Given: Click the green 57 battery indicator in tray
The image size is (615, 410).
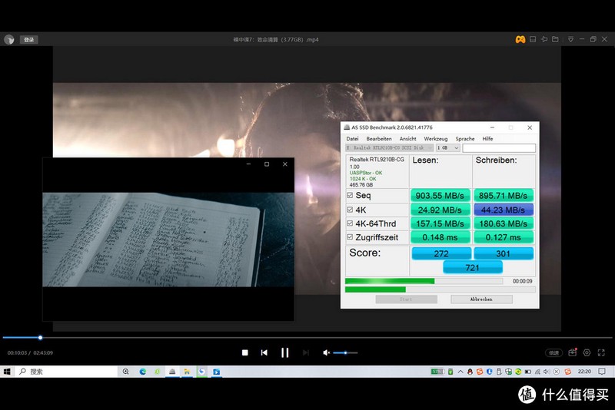Looking at the screenshot, I should [437, 372].
